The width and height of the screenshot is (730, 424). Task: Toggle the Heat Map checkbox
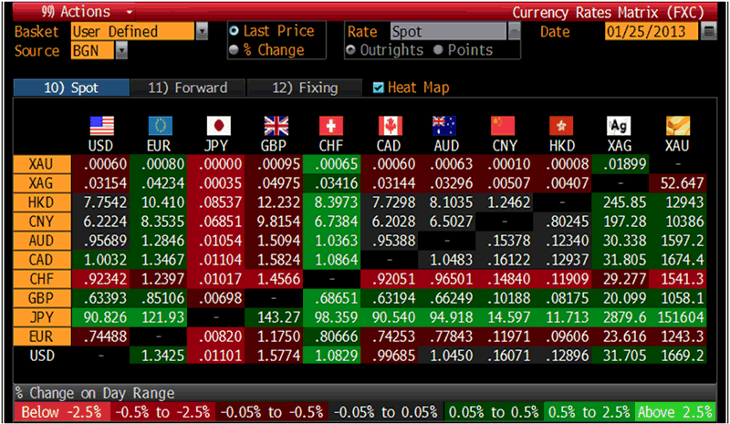tap(380, 88)
